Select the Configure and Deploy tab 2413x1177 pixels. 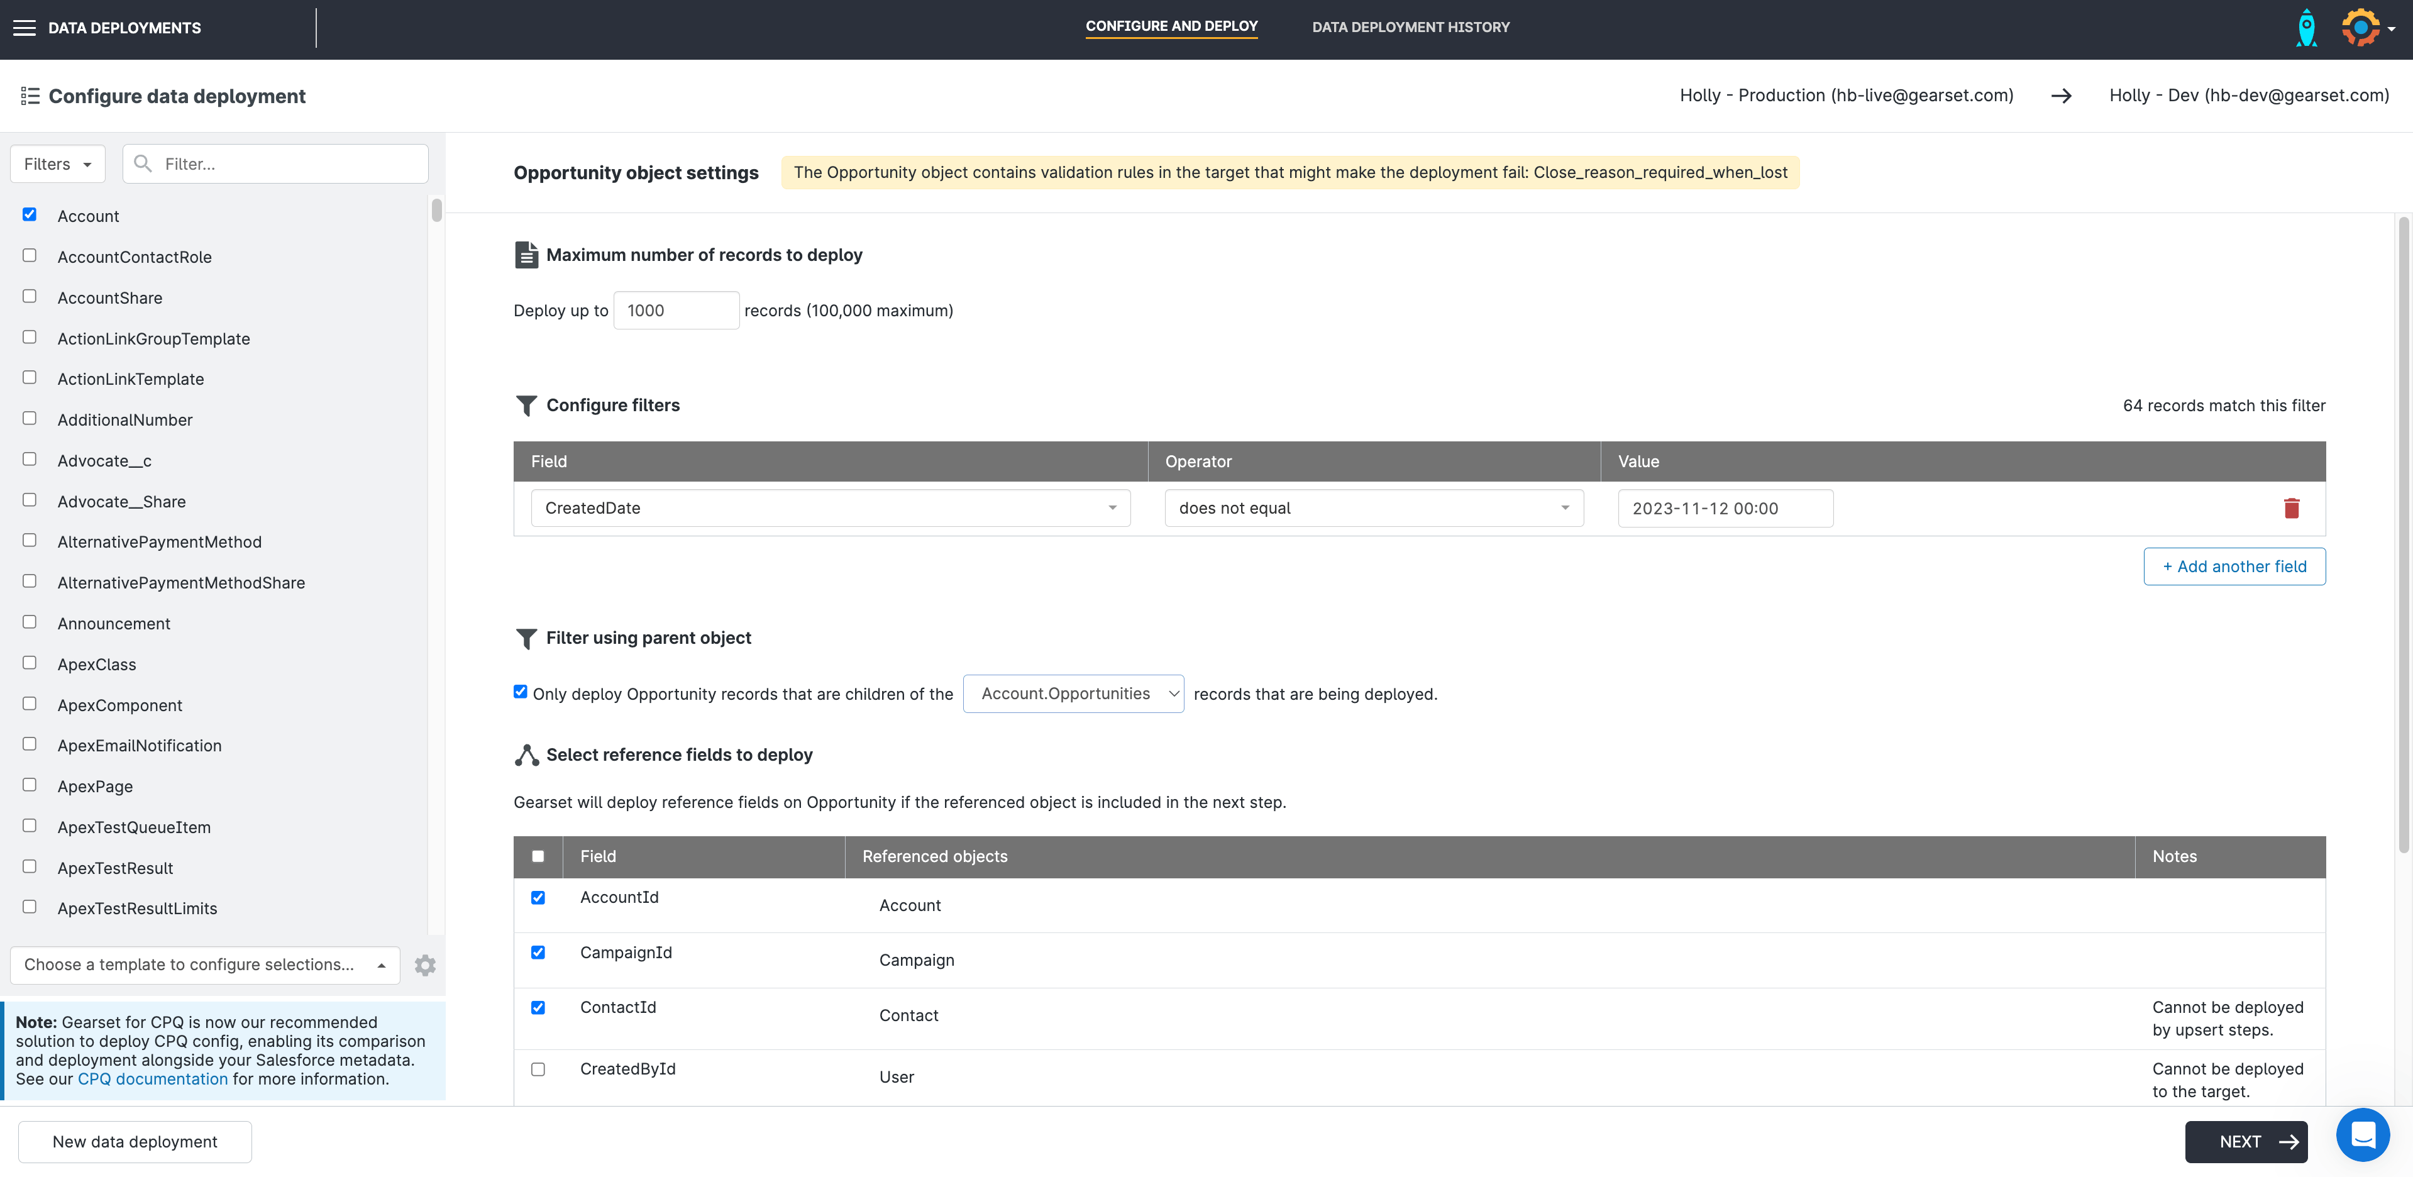coord(1171,26)
